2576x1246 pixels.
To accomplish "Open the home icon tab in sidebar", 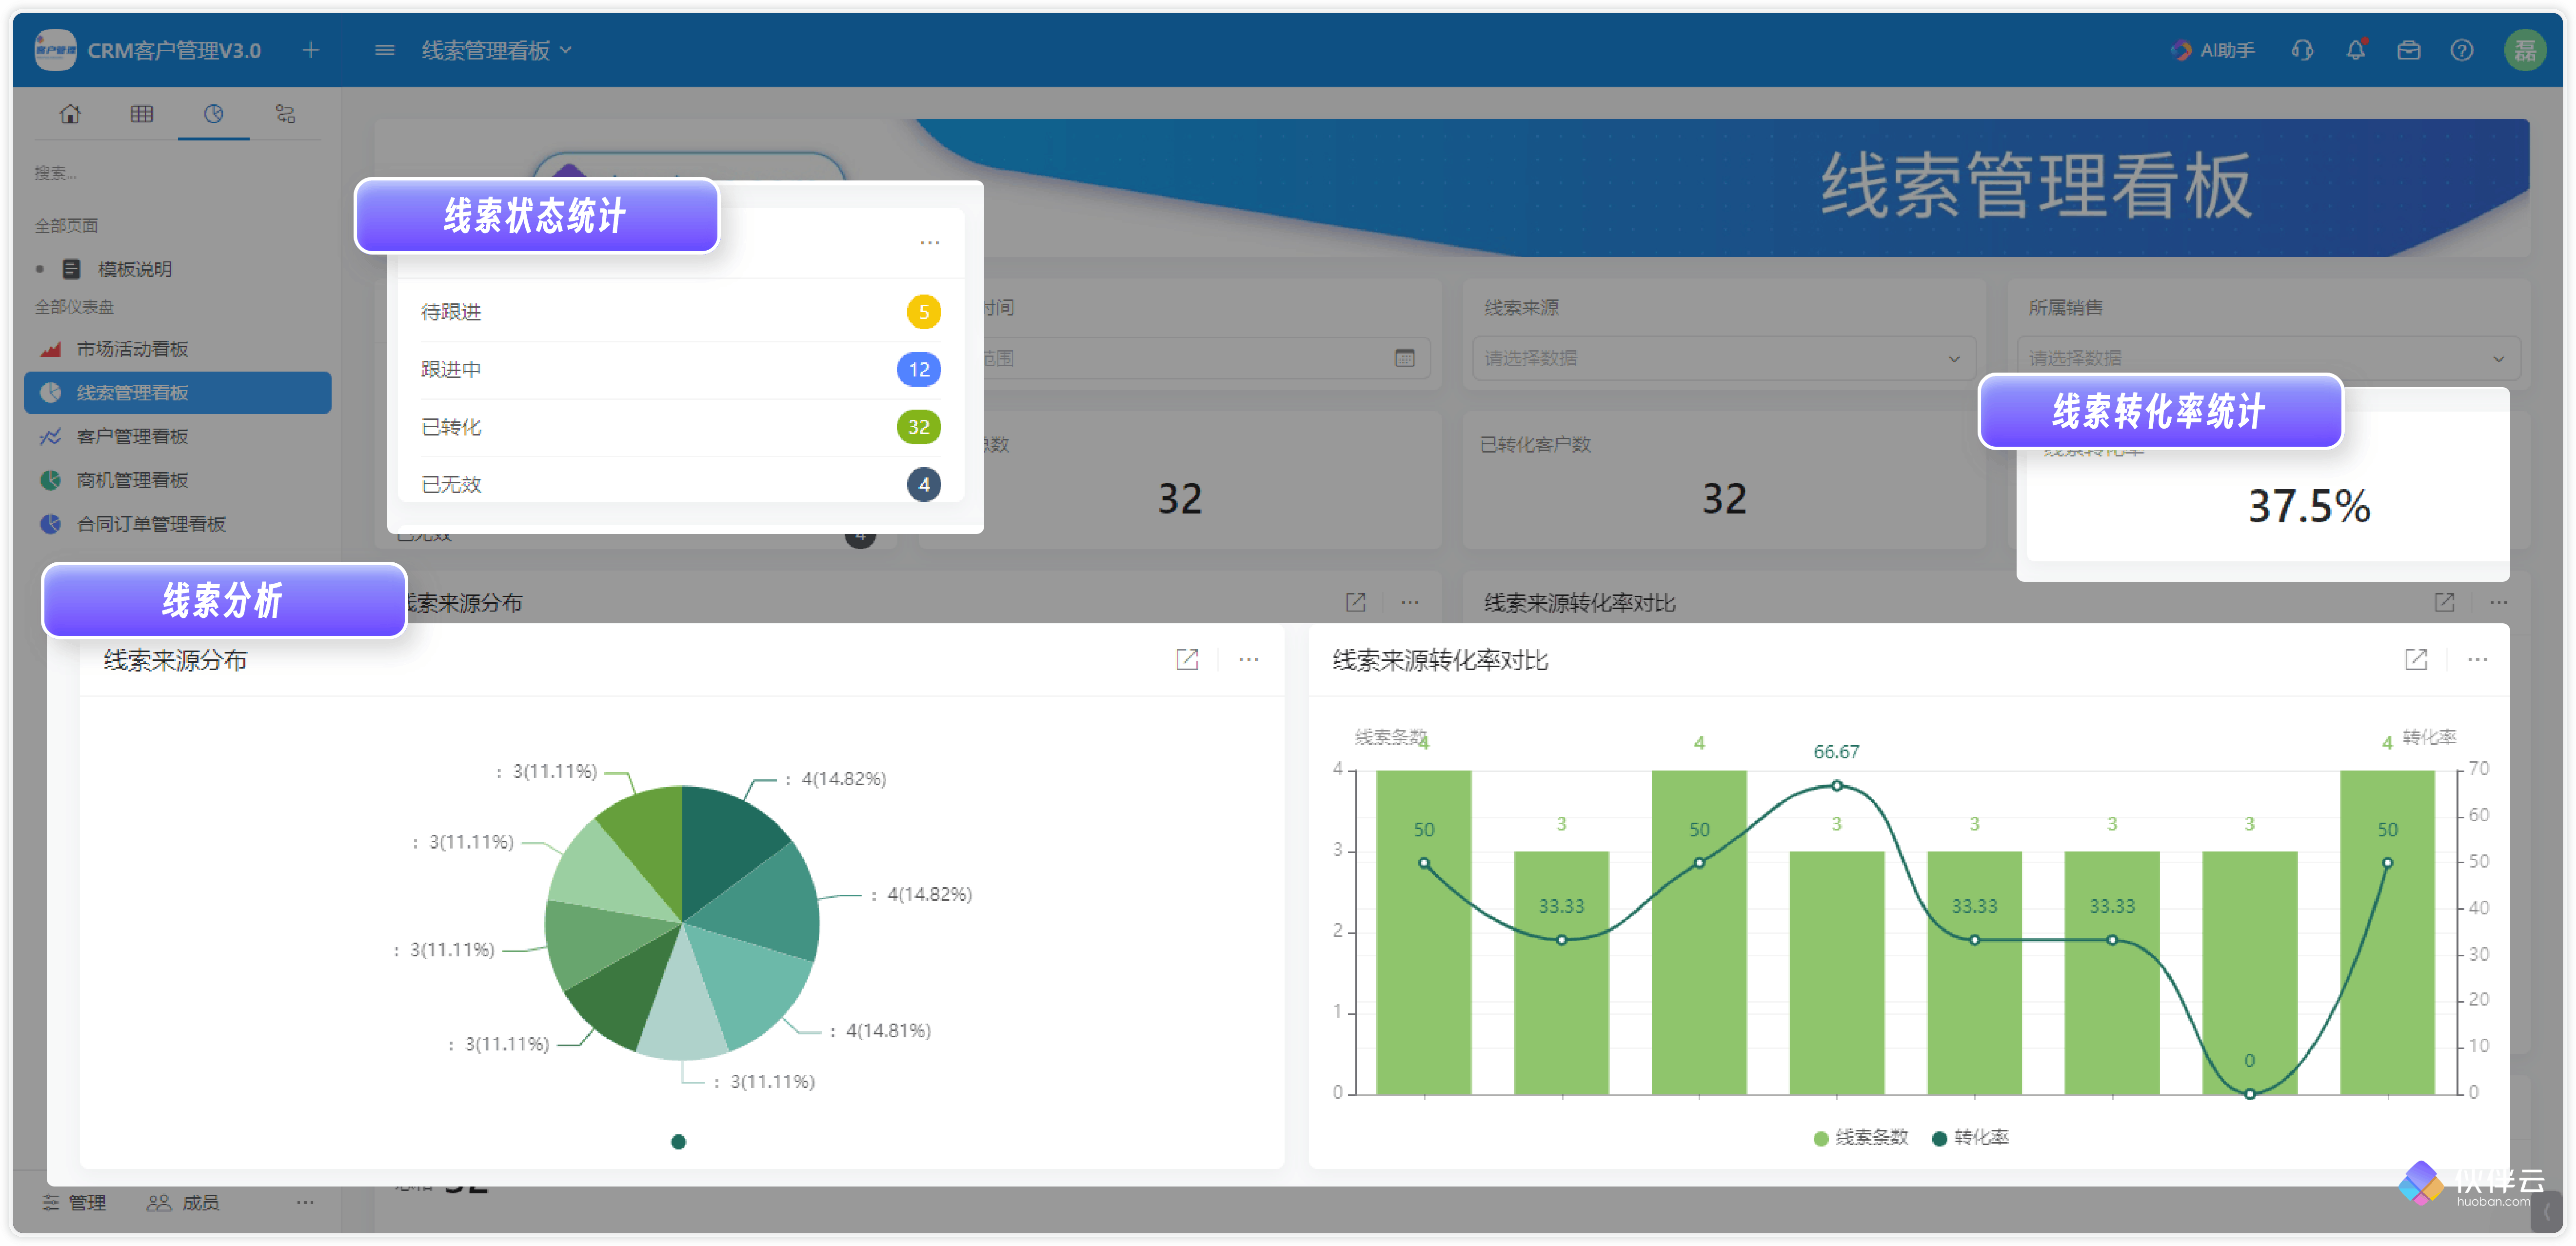I will 70,114.
